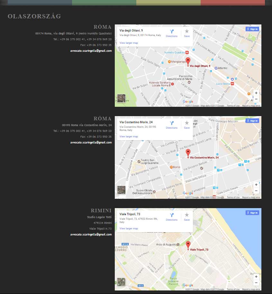Click Terms of Use on Via Costantino map
Viewport: 272px width, 294px height.
tap(233, 198)
